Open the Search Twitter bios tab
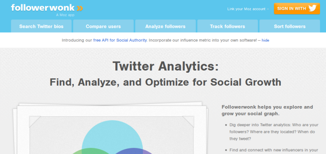This screenshot has height=154, width=326. pos(41,27)
